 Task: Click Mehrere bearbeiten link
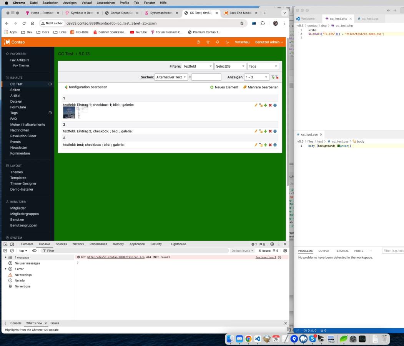coord(260,87)
